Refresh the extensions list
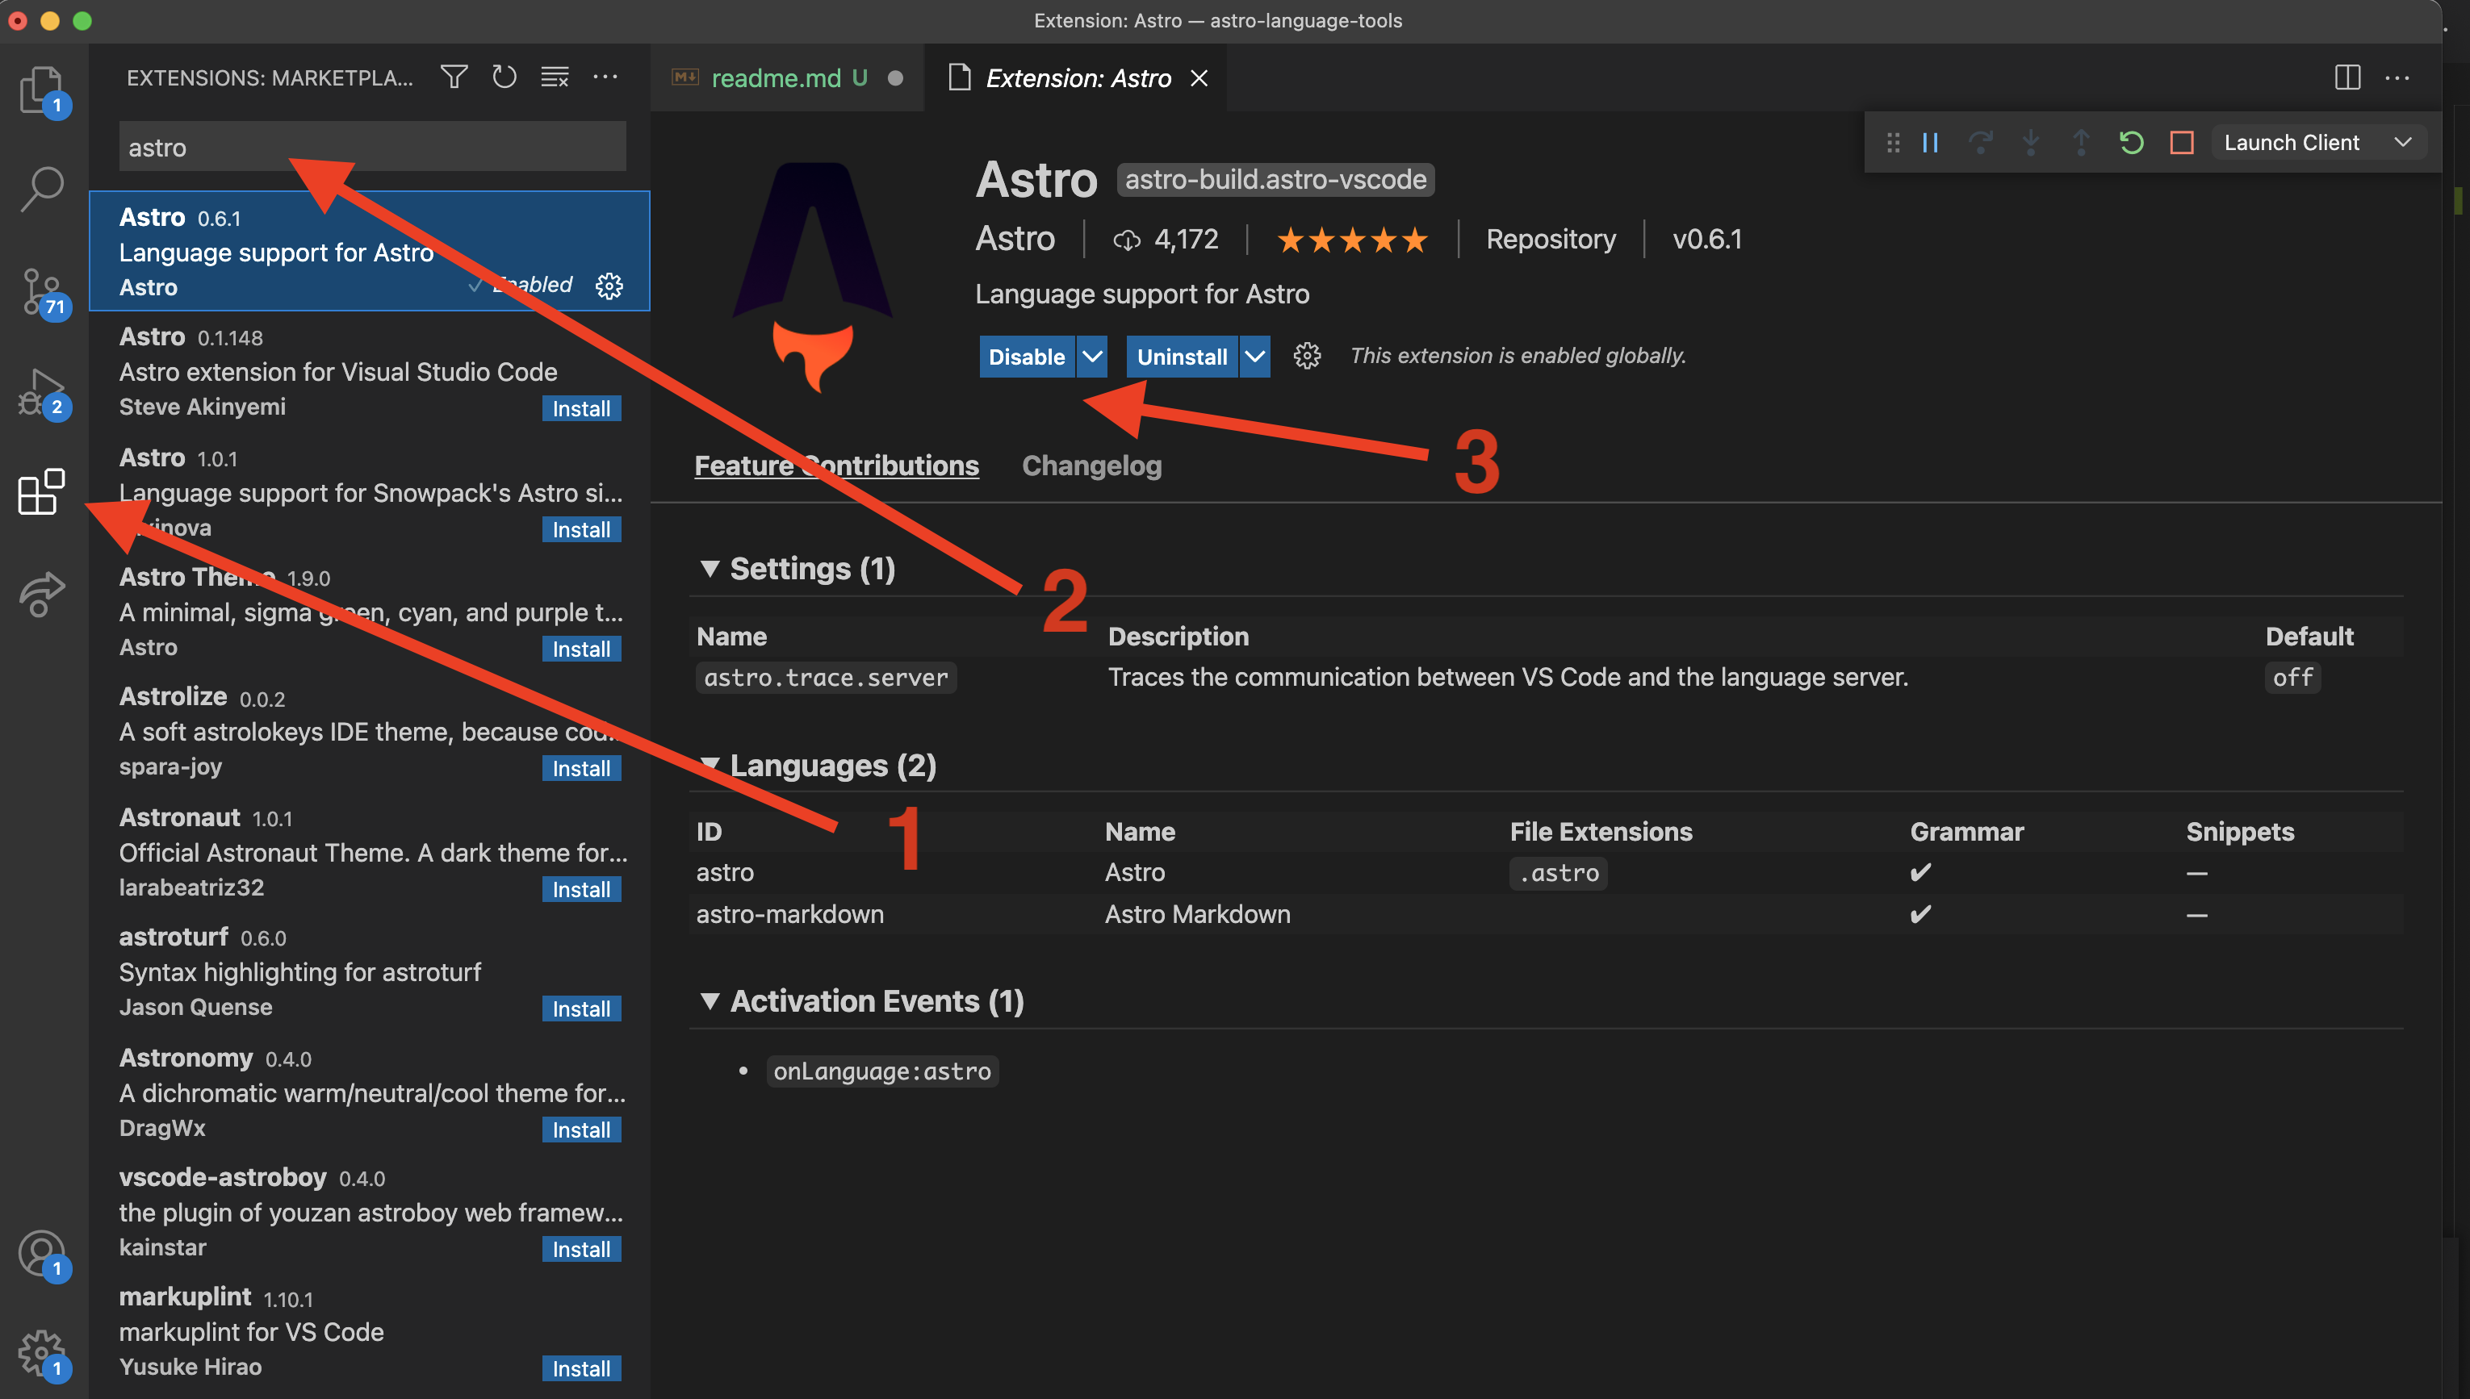 click(x=504, y=76)
